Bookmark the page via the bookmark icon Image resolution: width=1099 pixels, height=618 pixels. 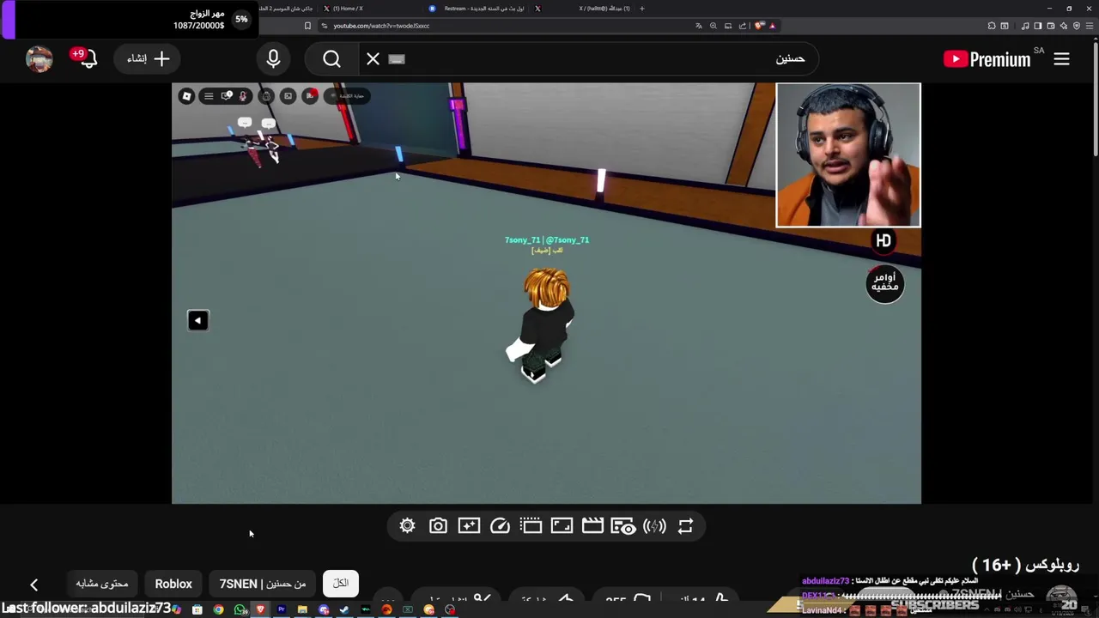click(308, 26)
